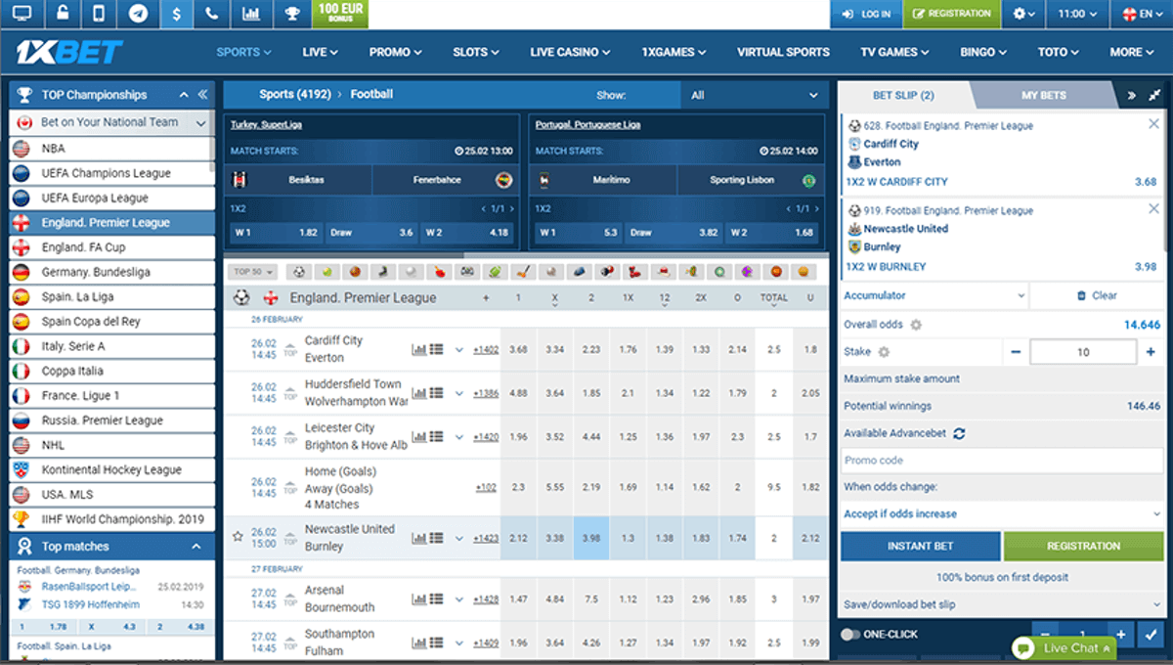
Task: Click the Stake settings gear icon
Action: coord(884,352)
